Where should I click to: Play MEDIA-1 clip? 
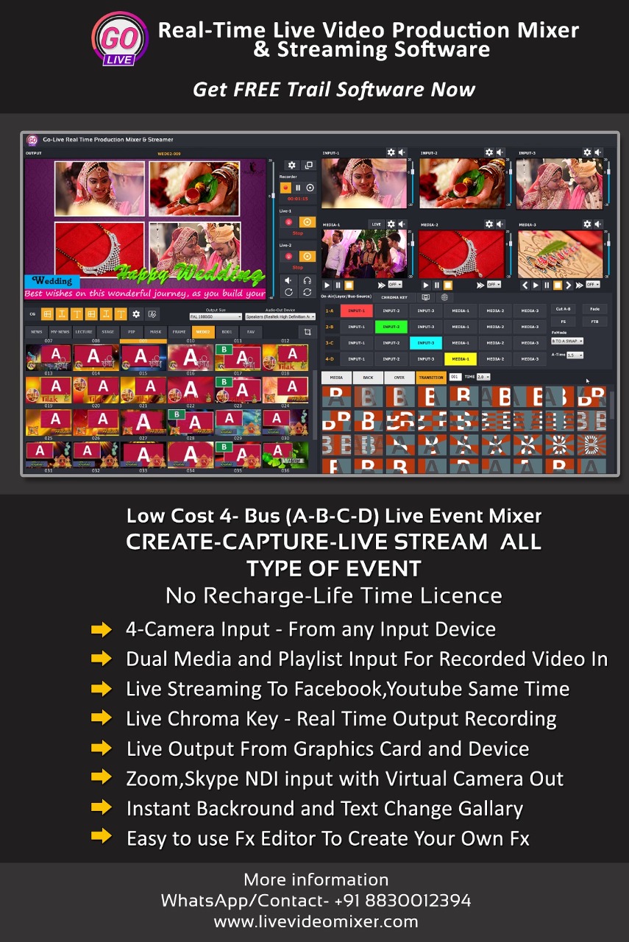[x=327, y=285]
